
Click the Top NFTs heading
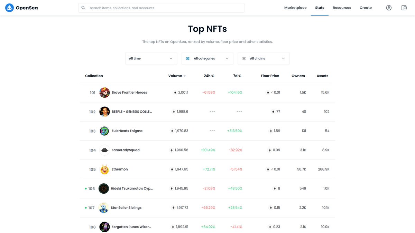pyautogui.click(x=207, y=29)
